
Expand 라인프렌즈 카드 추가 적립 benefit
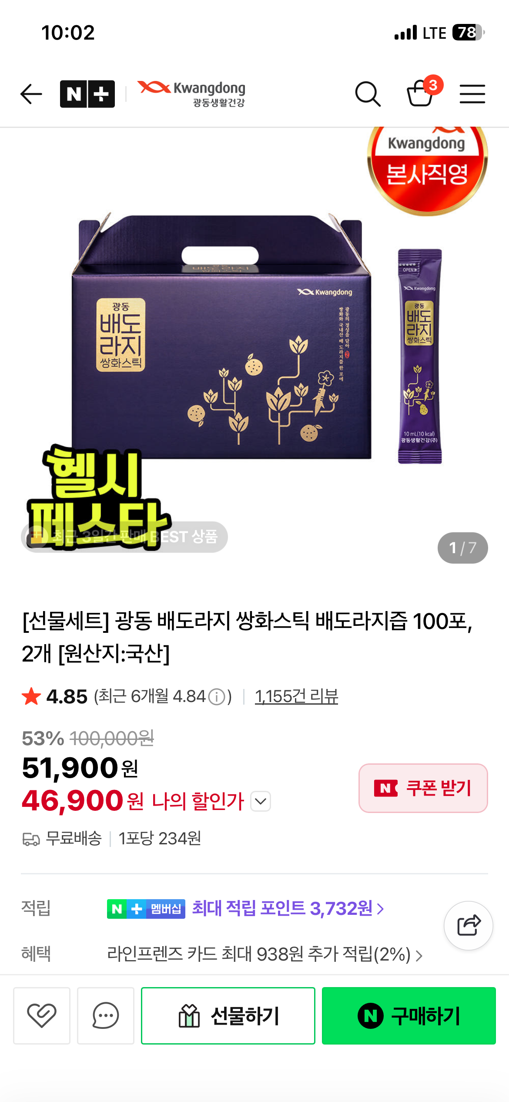point(265,954)
